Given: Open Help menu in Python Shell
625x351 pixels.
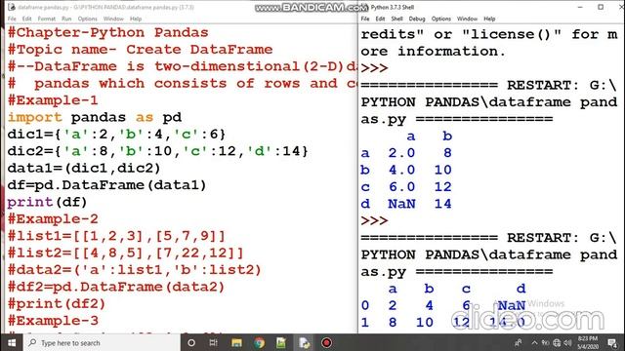Looking at the screenshot, I should click(x=489, y=19).
